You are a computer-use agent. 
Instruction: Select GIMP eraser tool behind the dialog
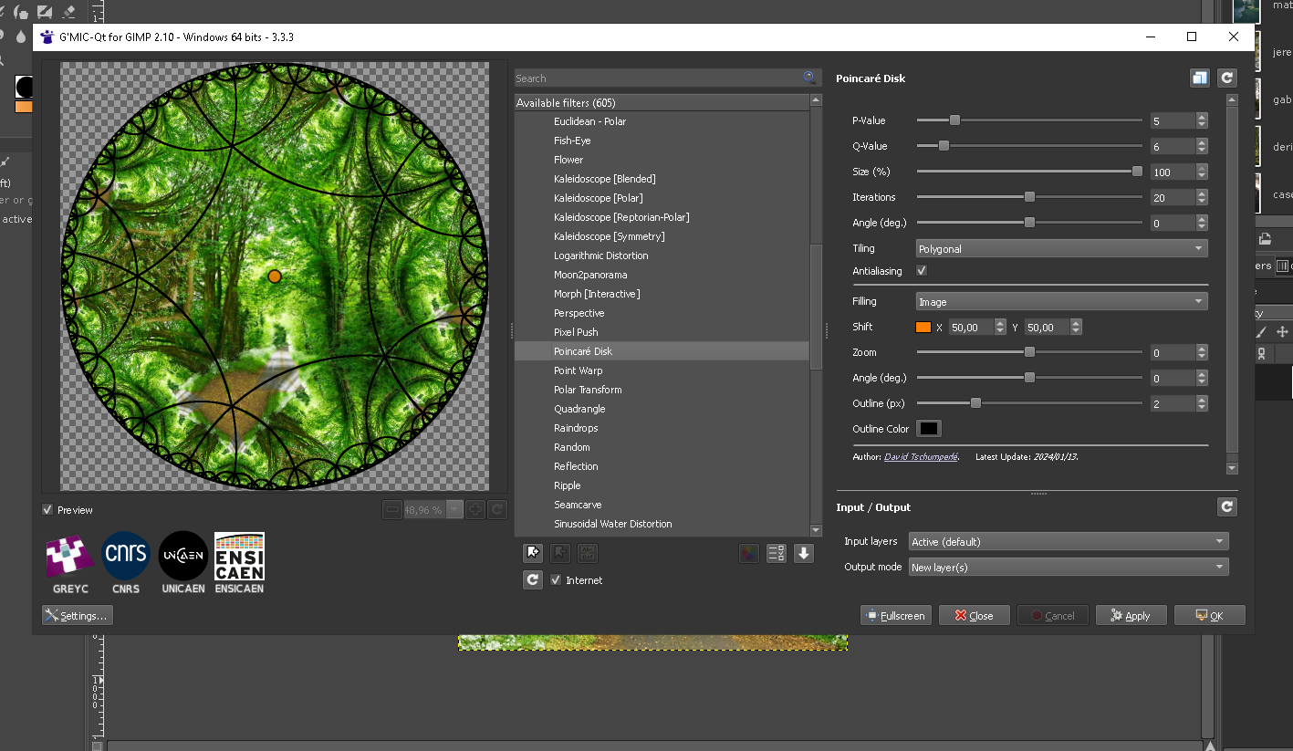pos(69,13)
